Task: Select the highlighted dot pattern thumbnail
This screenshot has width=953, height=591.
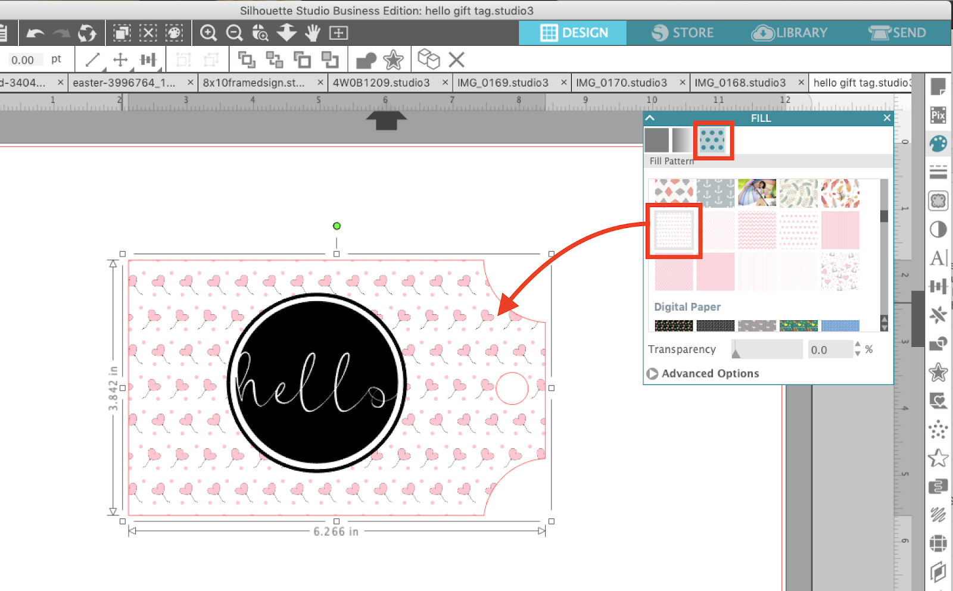Action: tap(673, 230)
